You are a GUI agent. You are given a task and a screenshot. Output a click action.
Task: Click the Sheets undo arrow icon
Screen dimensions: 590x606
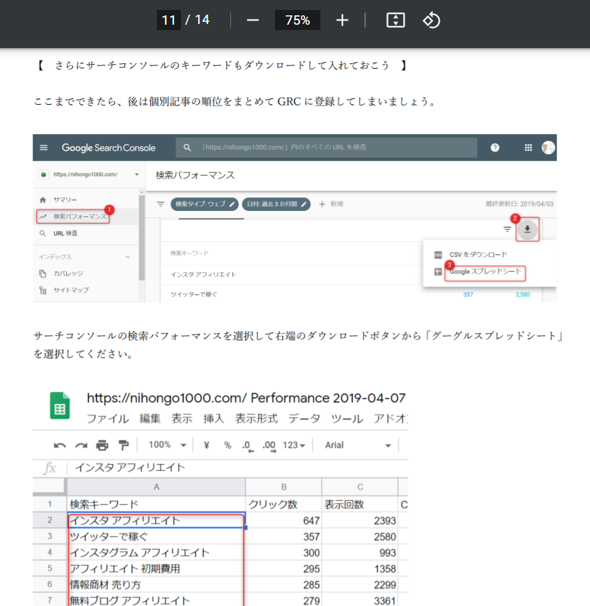[x=60, y=445]
